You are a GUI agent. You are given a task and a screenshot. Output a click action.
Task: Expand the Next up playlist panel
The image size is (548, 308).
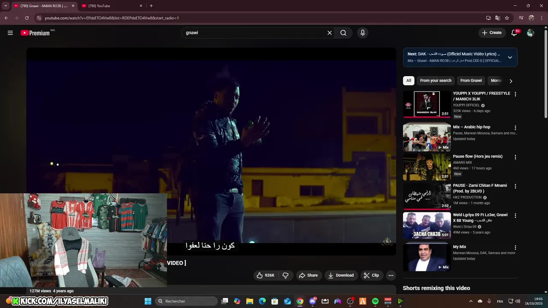coord(510,57)
